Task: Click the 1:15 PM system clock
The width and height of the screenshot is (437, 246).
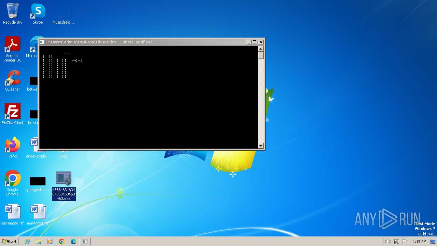Action: click(419, 242)
